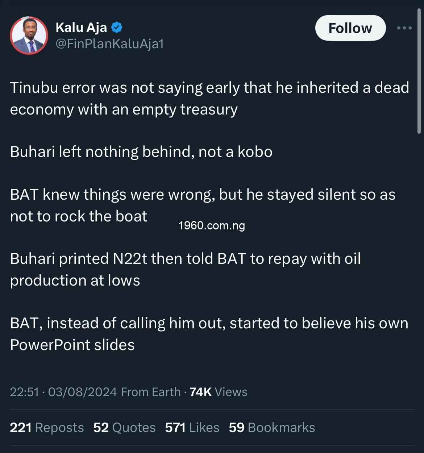
Task: Click the 74K Views counter
Action: (x=219, y=392)
